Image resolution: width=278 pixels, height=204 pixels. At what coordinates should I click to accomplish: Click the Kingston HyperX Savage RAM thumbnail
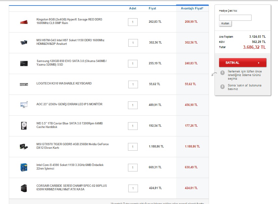pos(24,22)
